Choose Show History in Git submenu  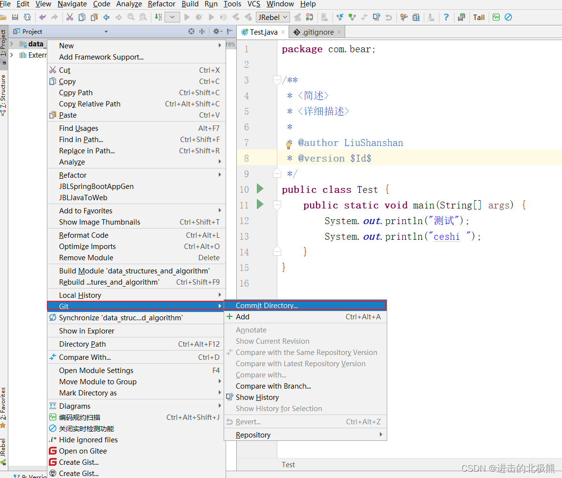pos(305,397)
